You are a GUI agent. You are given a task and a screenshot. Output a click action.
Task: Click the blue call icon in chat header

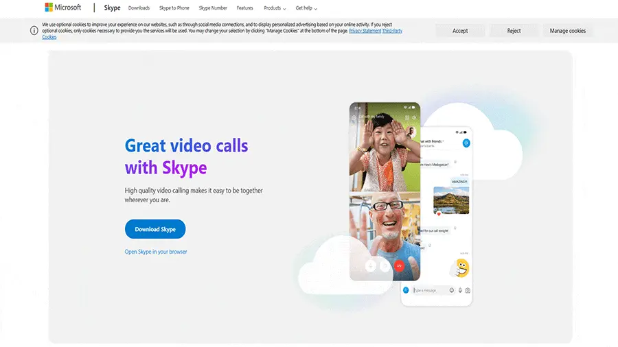coord(466,143)
